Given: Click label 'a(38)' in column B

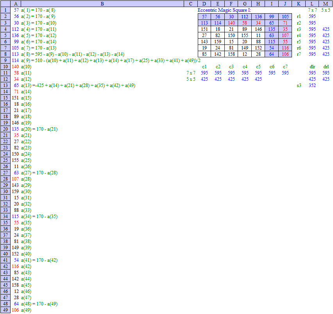Looking at the screenshot, I should pos(26,241).
